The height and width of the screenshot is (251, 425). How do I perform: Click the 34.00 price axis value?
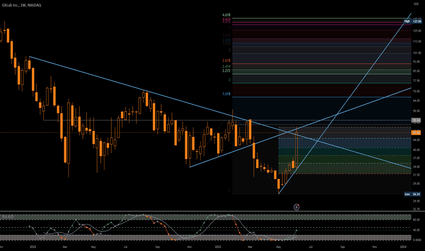tap(417, 167)
